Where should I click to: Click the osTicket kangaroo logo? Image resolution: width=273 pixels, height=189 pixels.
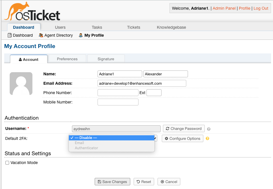coord(32,12)
